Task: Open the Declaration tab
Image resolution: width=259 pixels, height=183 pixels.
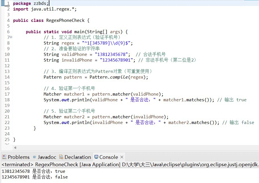Action: pyautogui.click(x=75, y=157)
